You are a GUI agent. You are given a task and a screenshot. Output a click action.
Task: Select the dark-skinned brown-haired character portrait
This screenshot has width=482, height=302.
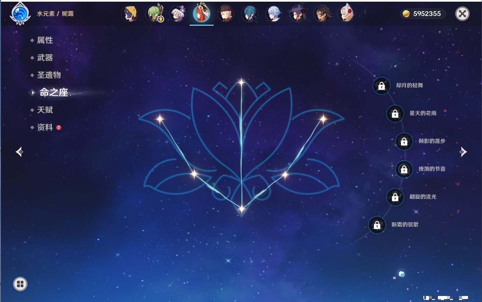tap(322, 14)
